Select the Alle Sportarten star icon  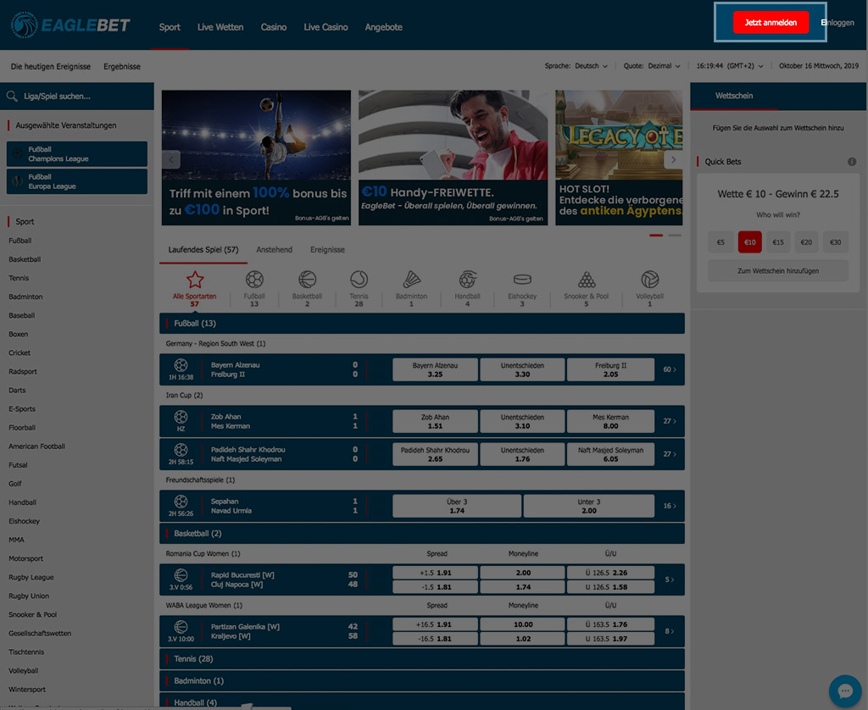pyautogui.click(x=195, y=280)
